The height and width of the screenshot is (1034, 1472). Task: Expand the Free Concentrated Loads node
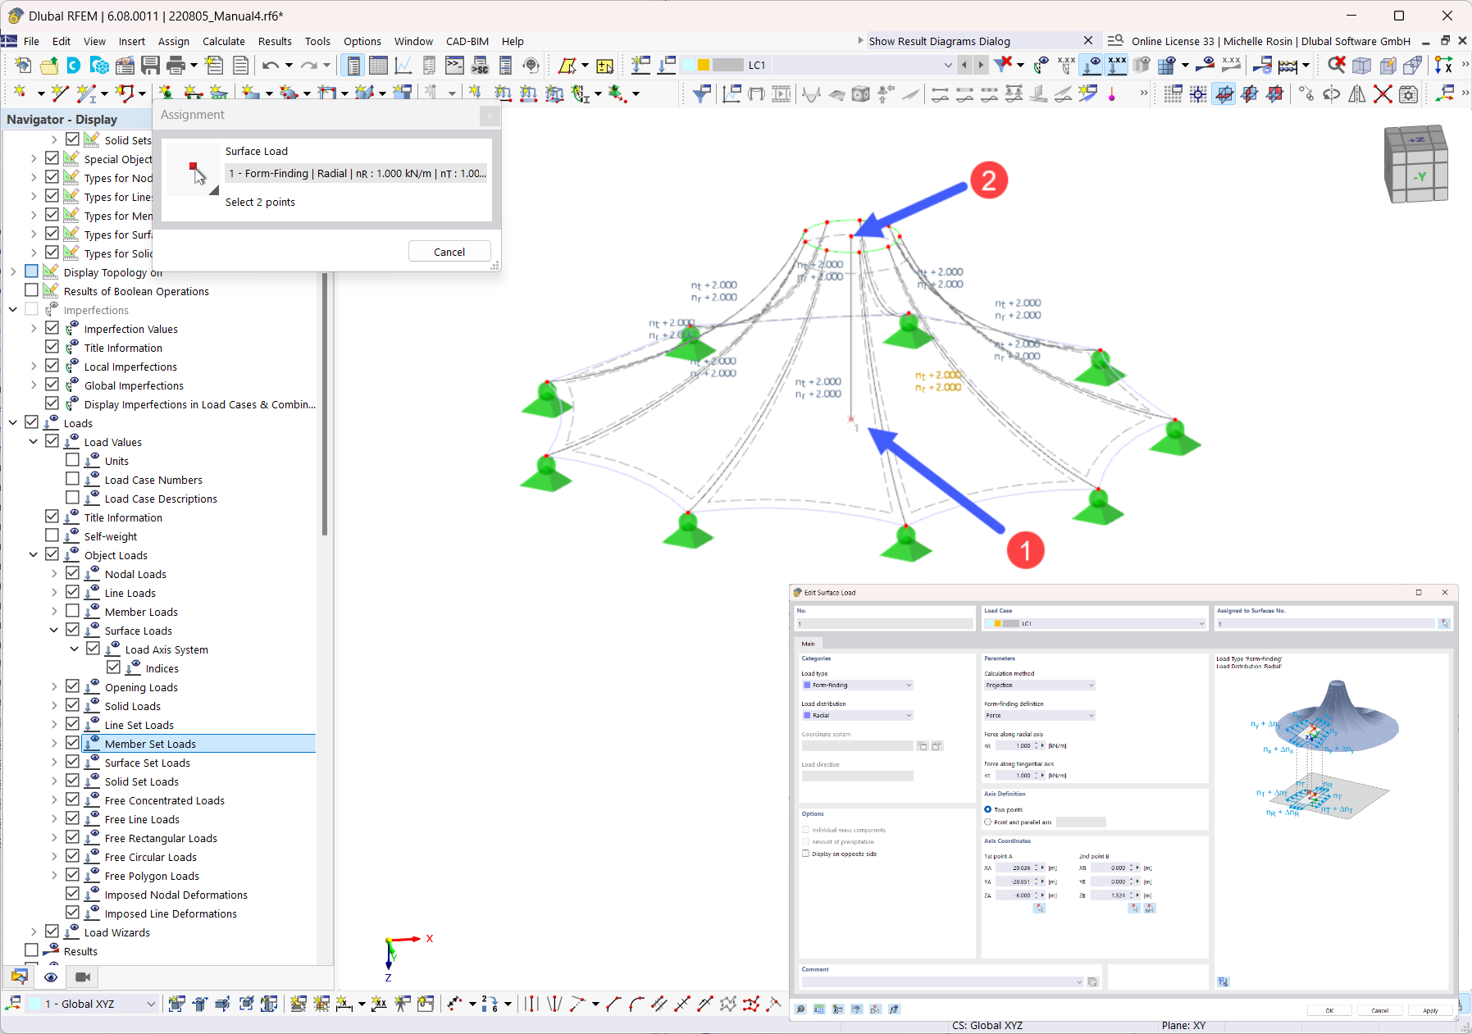point(54,800)
